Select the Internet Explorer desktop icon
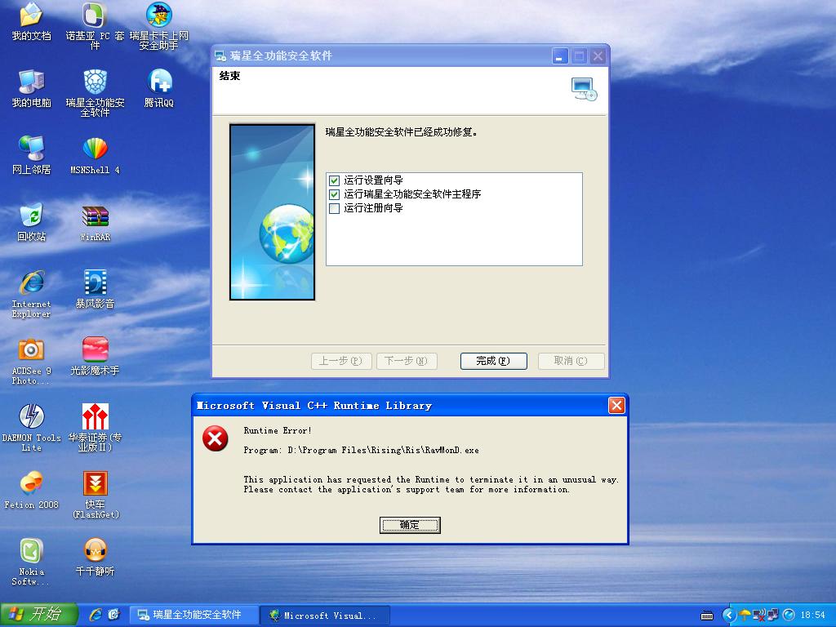The image size is (836, 627). point(32,294)
